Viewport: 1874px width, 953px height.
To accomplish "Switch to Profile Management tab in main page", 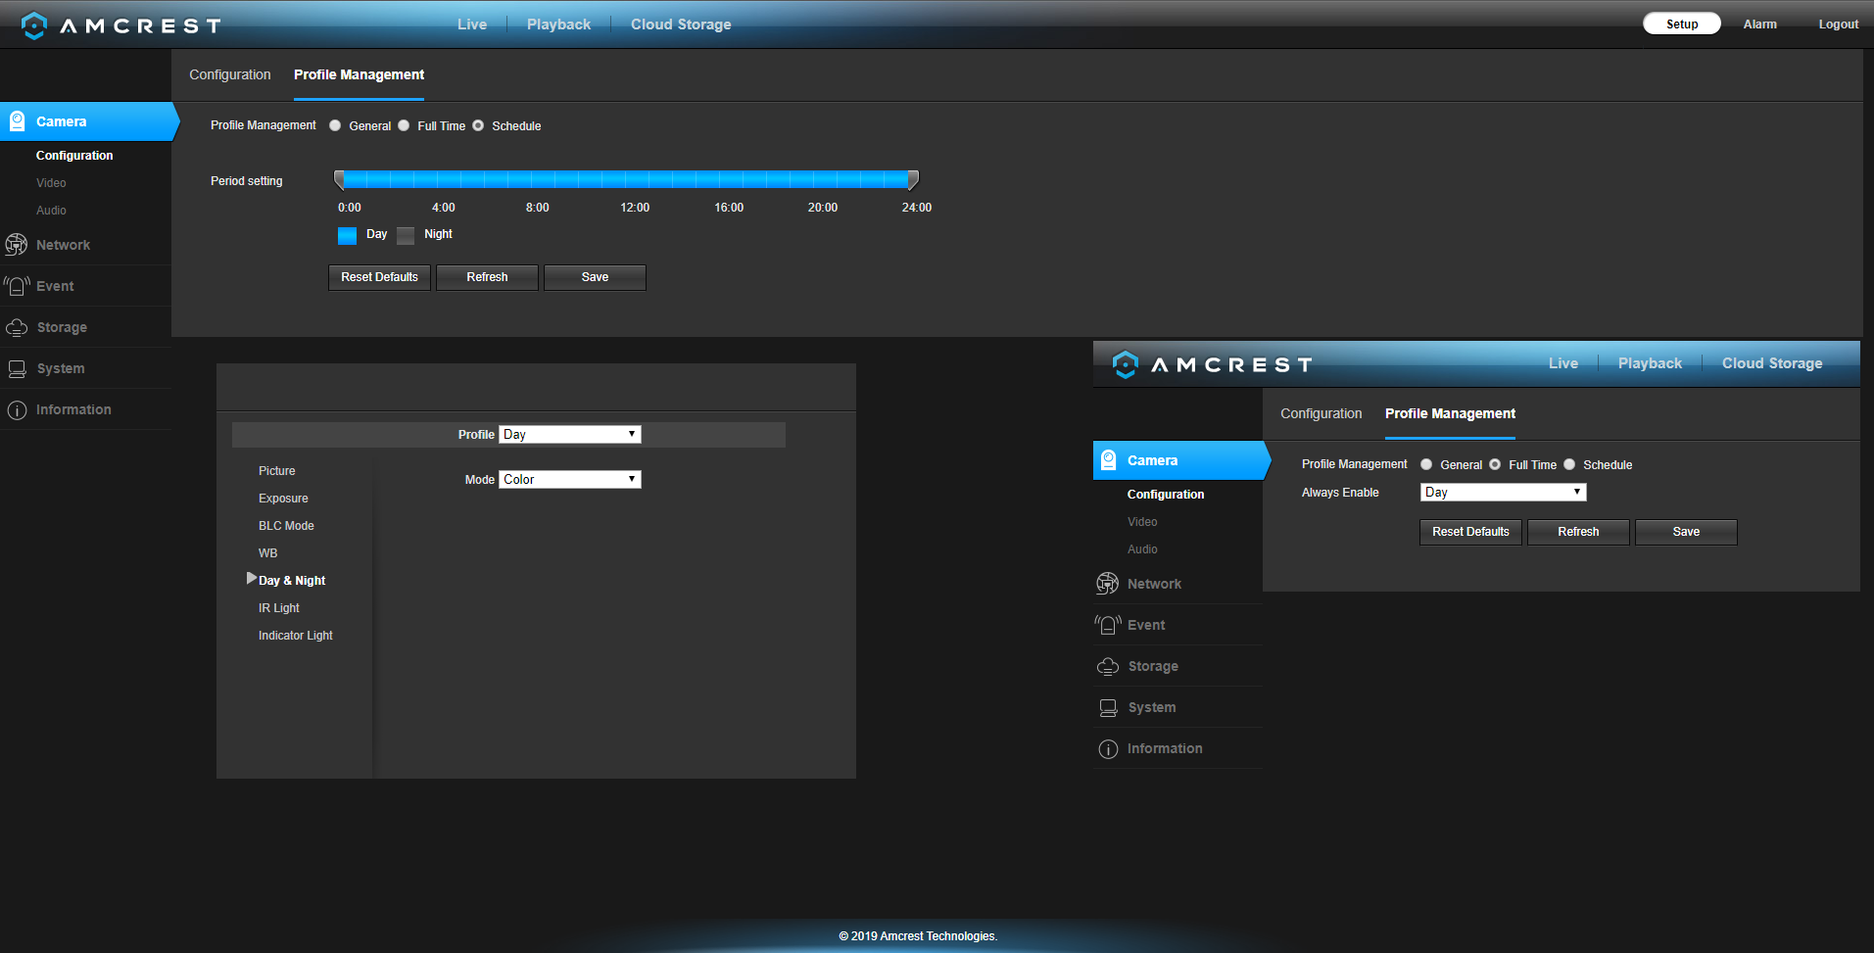I will click(359, 74).
